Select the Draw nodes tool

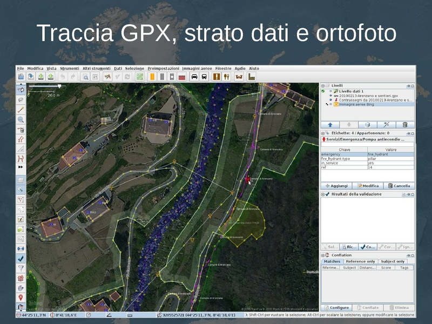21,110
